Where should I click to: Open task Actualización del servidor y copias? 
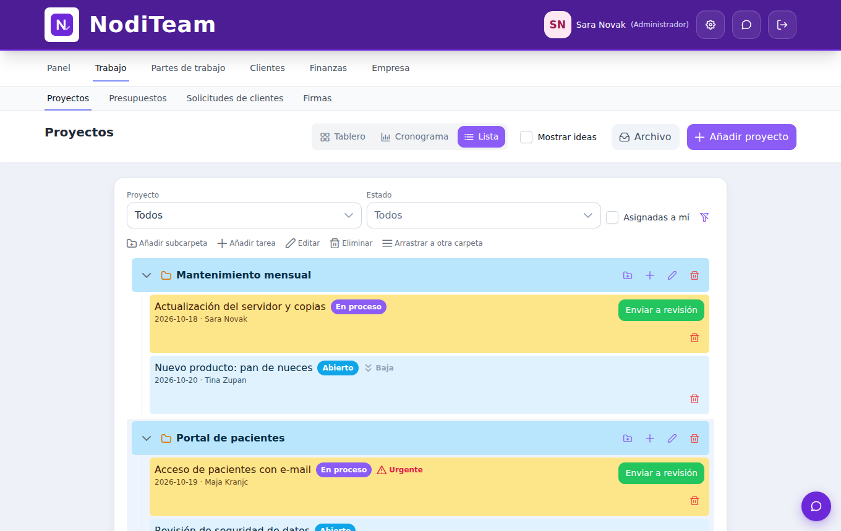coord(240,307)
